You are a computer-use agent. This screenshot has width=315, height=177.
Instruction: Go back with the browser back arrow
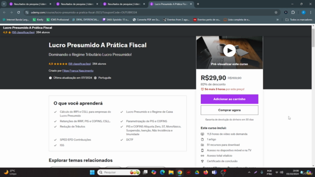tap(4, 12)
